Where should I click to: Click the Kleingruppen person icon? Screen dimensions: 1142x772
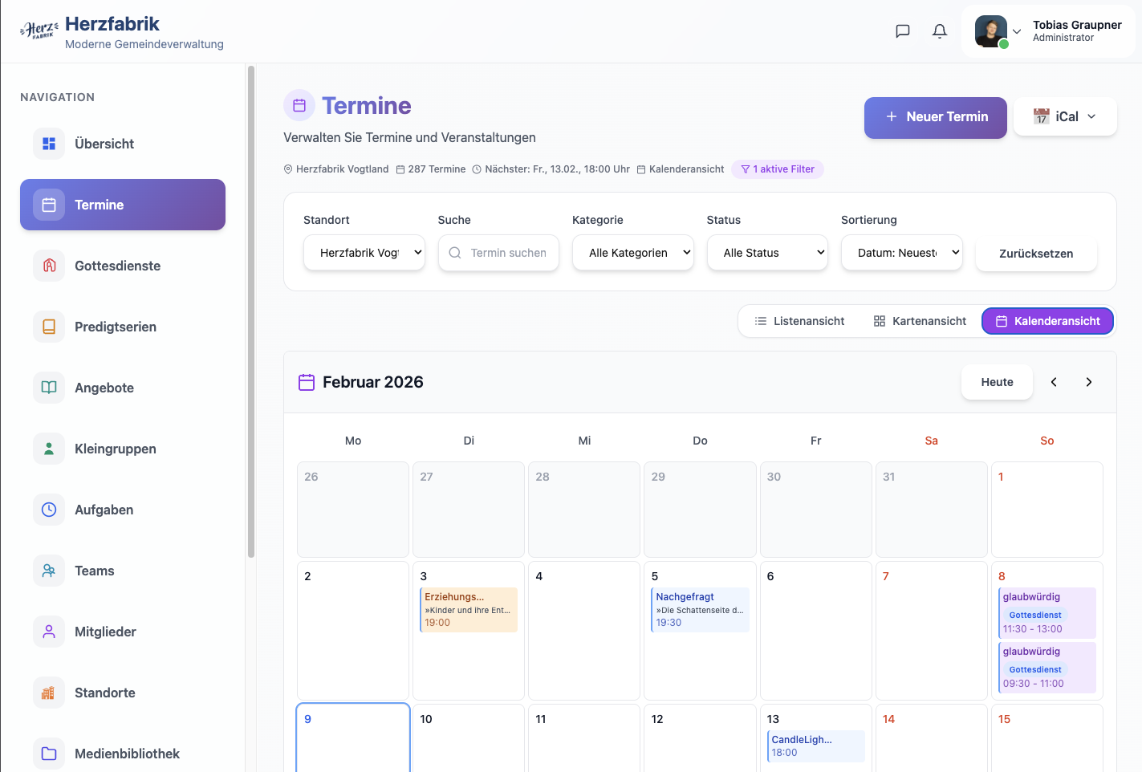click(x=49, y=449)
